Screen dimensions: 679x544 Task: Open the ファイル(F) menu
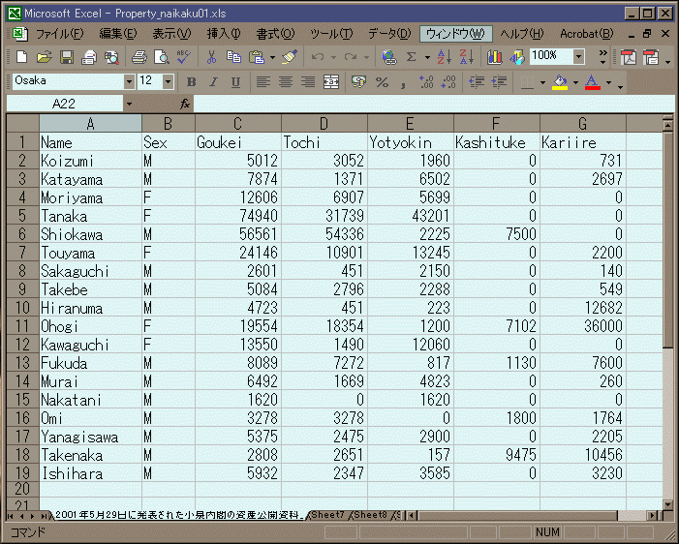click(58, 34)
